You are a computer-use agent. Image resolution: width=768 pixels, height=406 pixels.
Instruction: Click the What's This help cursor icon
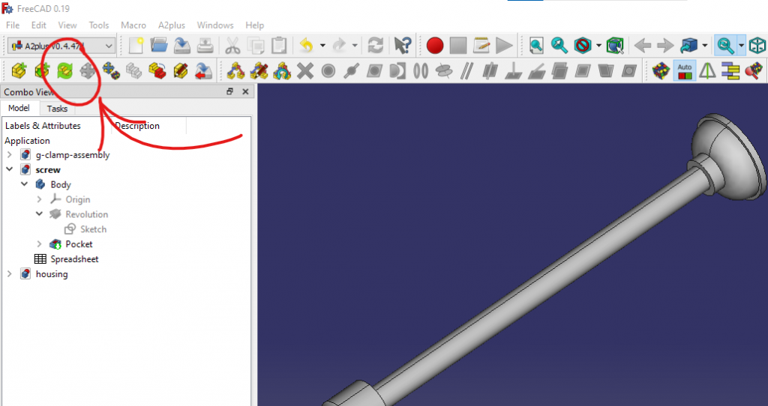403,46
